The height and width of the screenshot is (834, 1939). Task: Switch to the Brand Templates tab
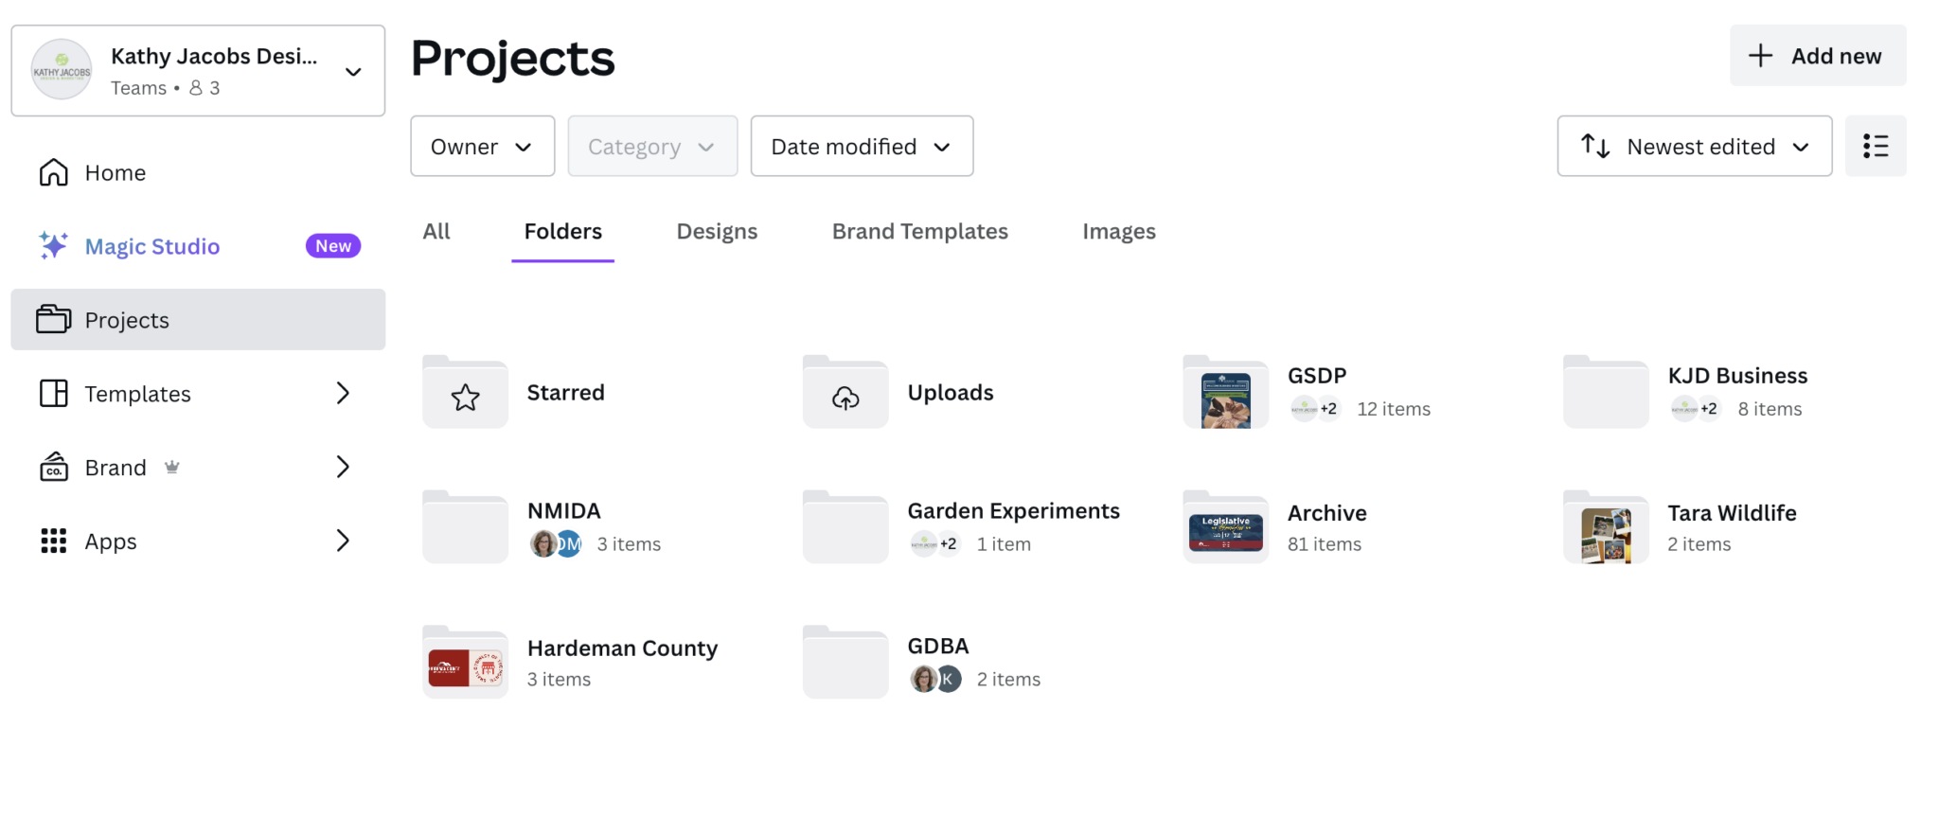coord(919,232)
